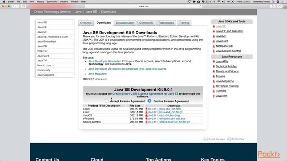287x161 pixels.
Task: Download jdk-9.0.1_windows-x64_bin.exe
Action: click(x=166, y=119)
